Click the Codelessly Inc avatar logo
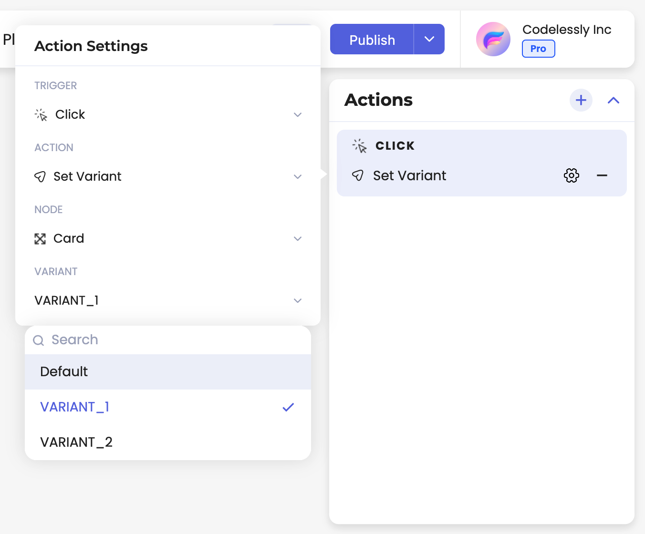The image size is (645, 534). pyautogui.click(x=493, y=39)
